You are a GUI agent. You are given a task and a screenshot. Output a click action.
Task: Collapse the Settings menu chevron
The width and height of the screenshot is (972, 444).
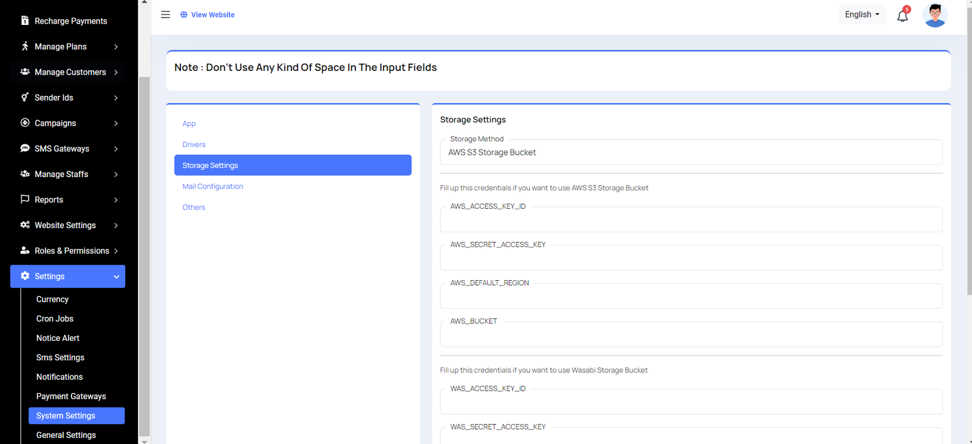117,277
